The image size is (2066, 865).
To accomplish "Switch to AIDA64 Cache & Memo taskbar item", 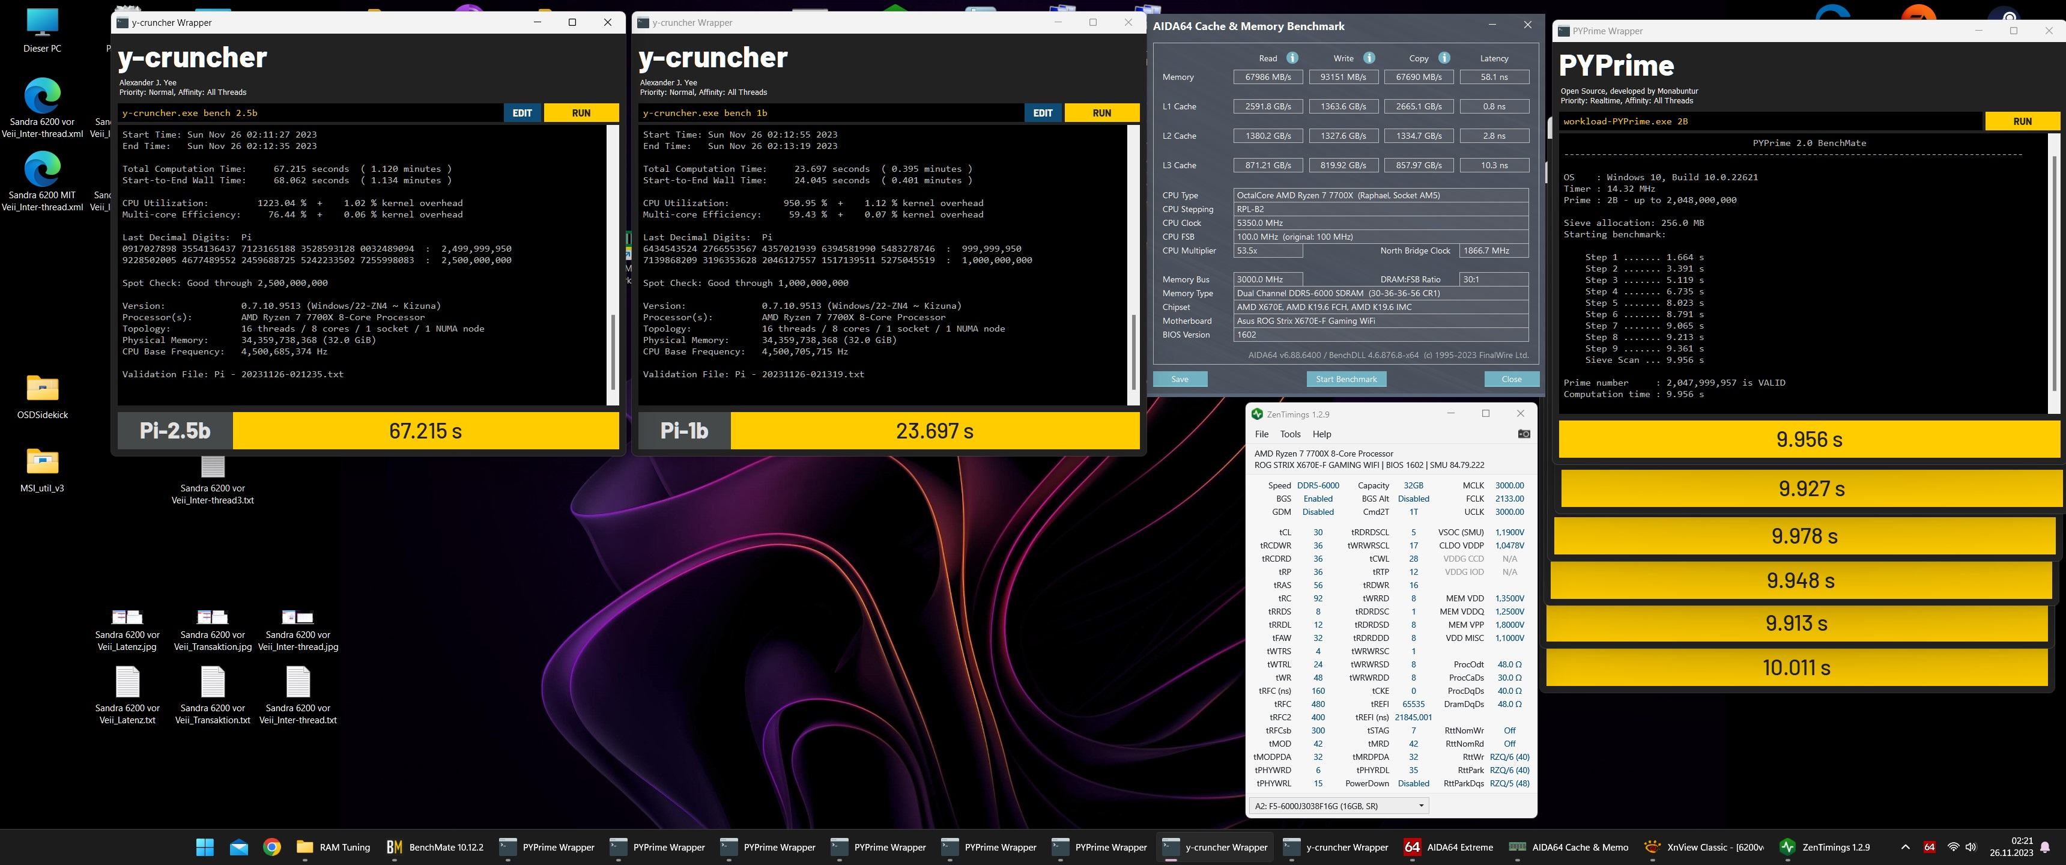I will click(1568, 846).
